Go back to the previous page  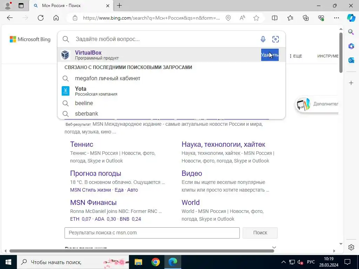10,18
